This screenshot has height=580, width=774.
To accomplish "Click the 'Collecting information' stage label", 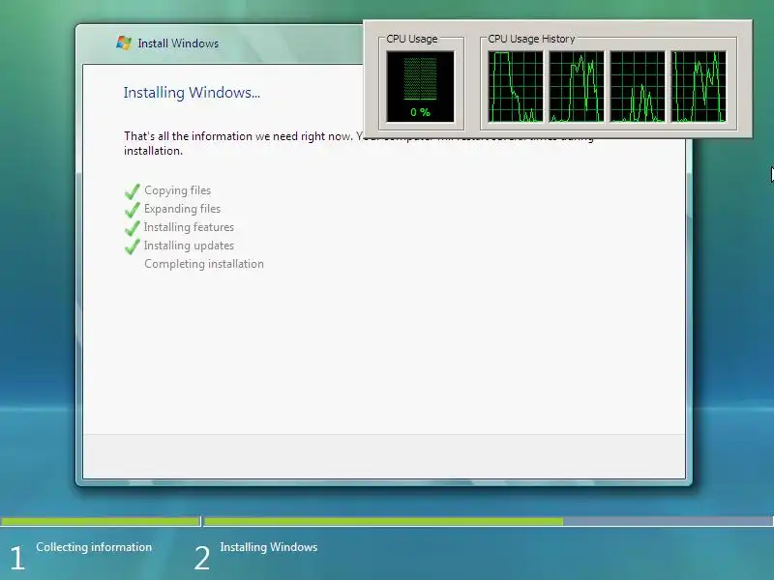I will pos(94,547).
